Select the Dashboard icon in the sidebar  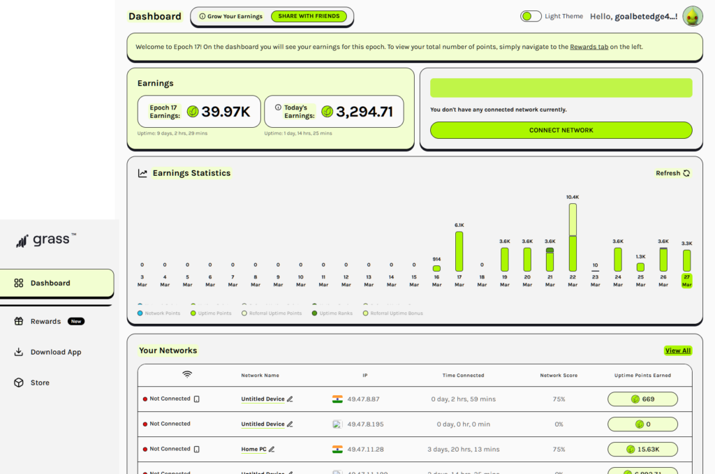(x=18, y=283)
